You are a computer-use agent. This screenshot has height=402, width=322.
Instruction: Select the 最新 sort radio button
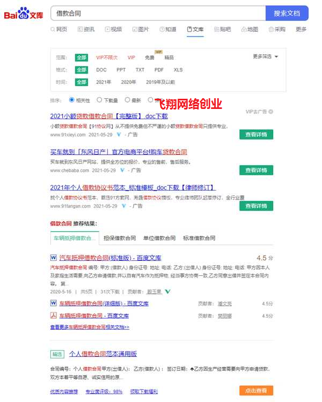tap(128, 100)
